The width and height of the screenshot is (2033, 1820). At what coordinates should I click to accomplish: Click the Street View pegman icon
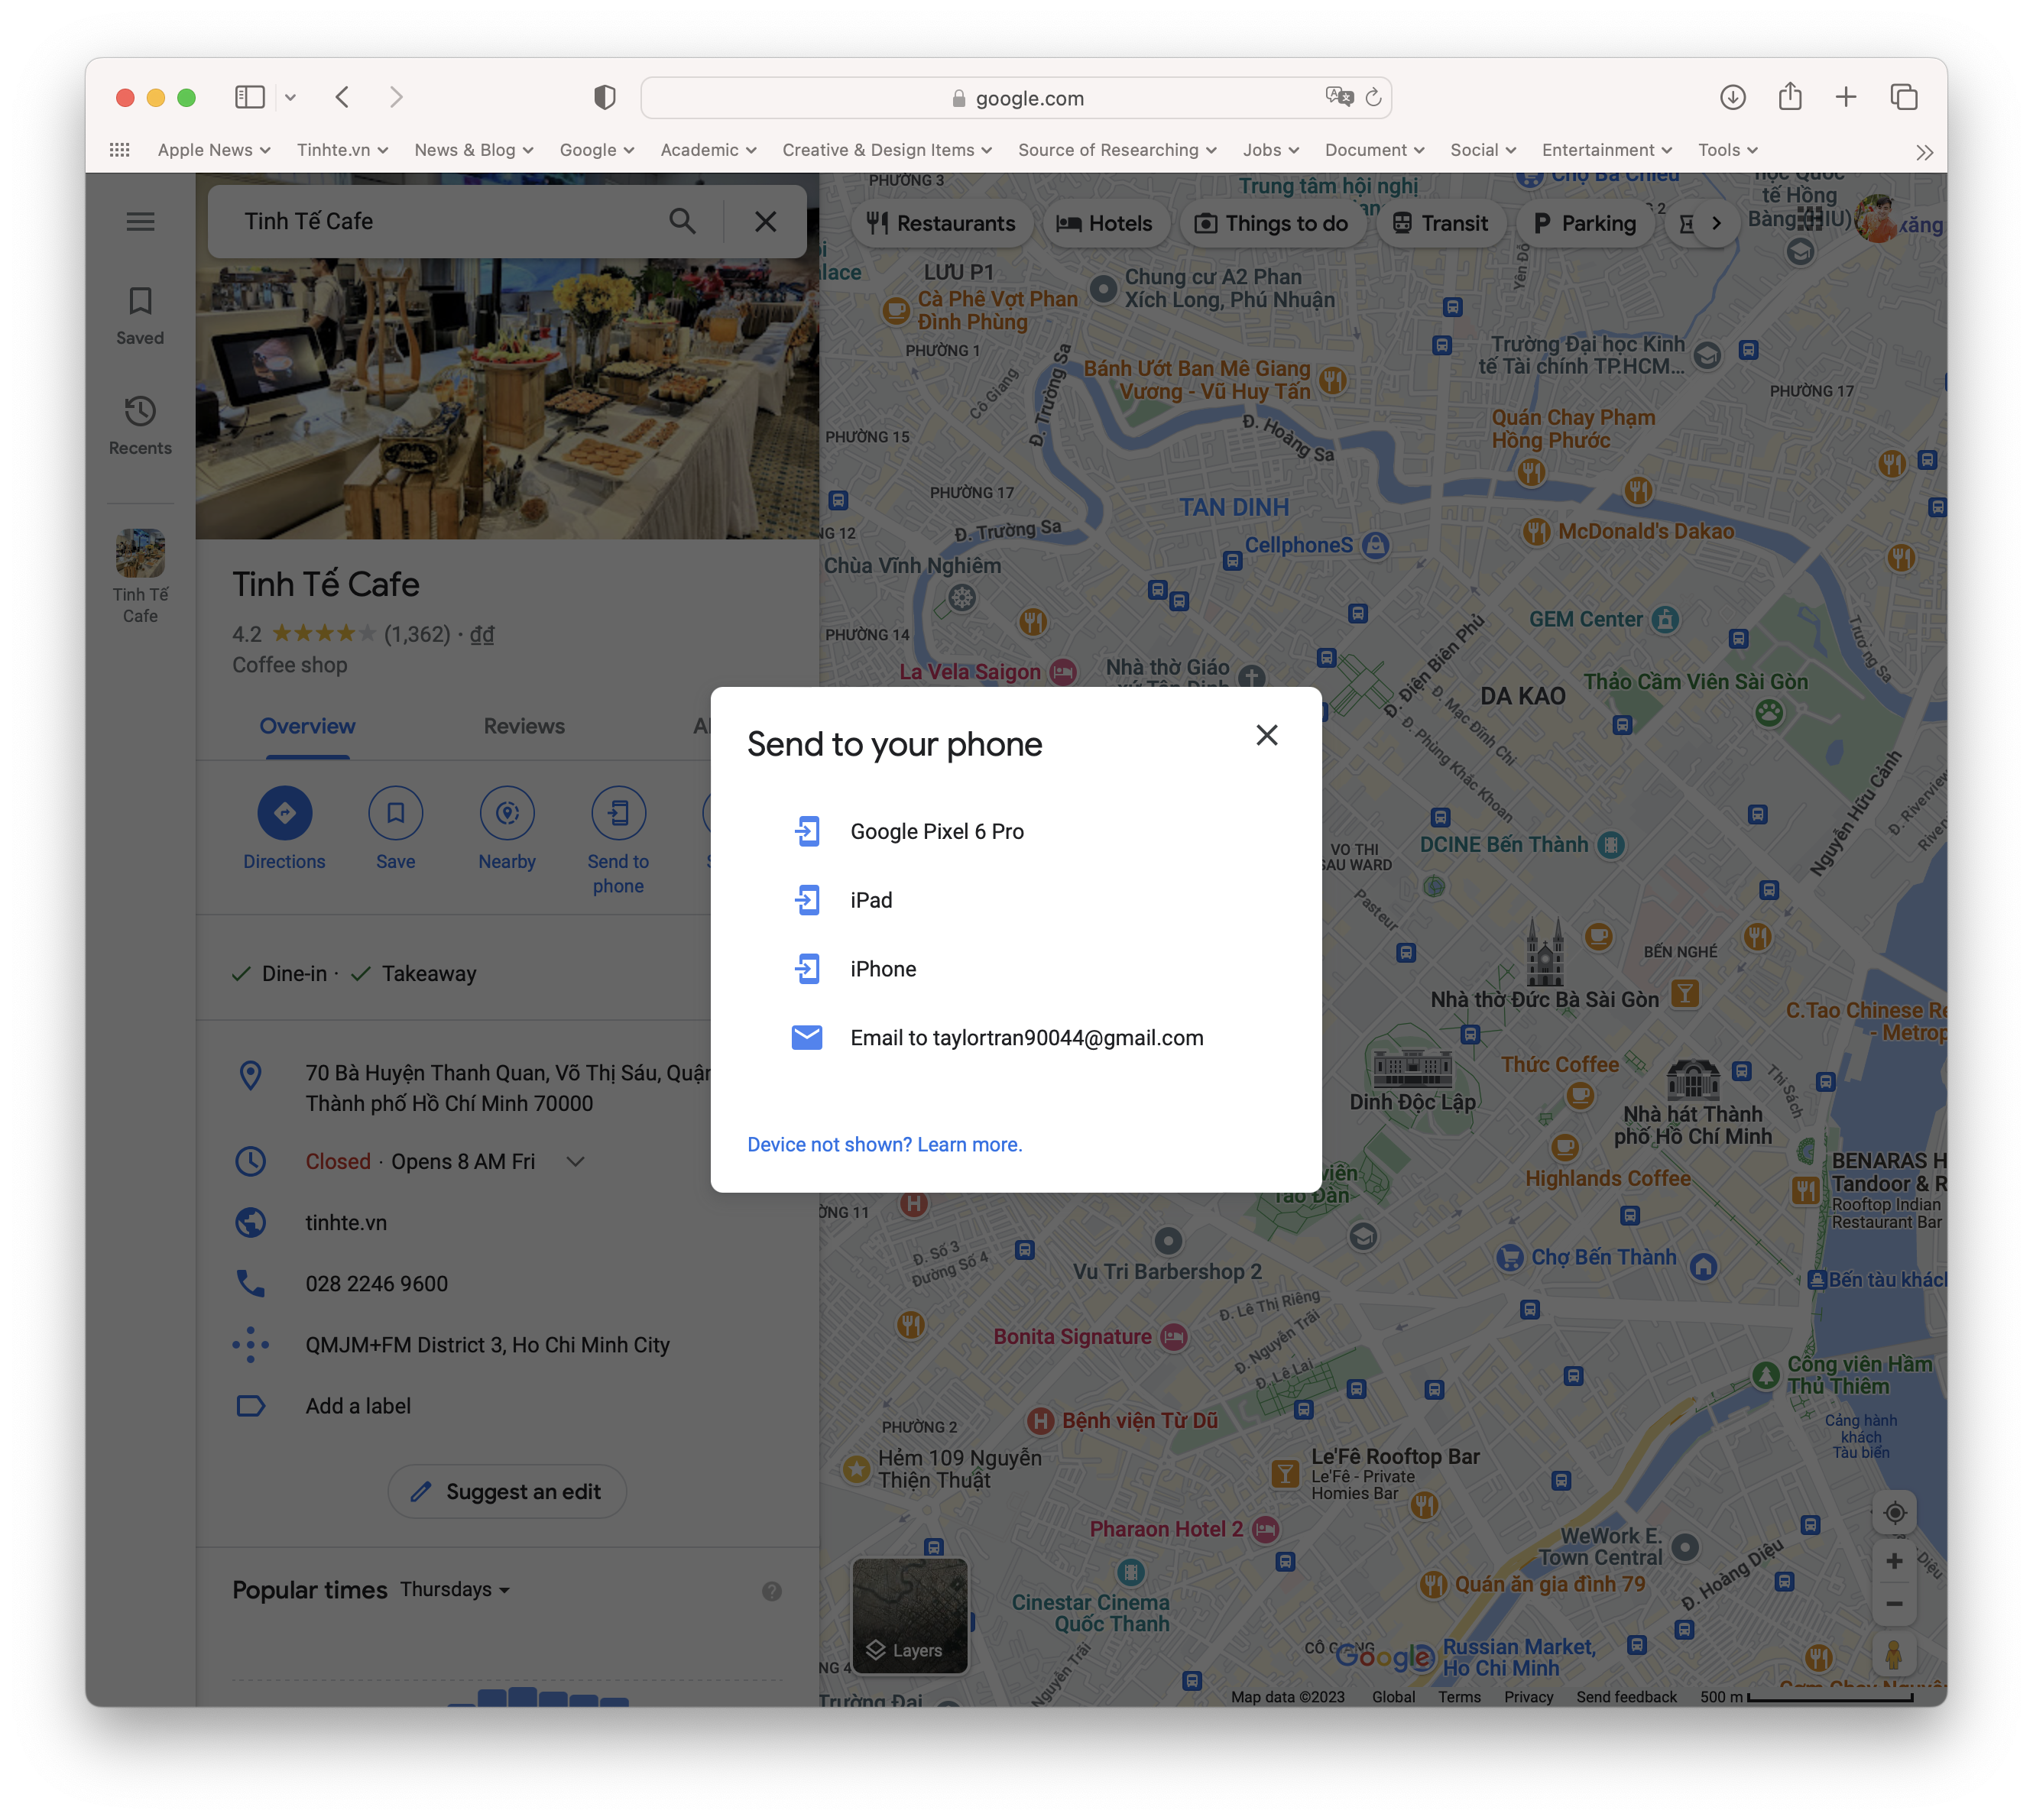click(x=1894, y=1654)
